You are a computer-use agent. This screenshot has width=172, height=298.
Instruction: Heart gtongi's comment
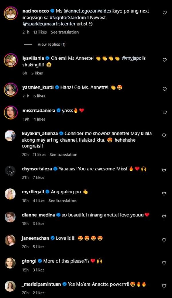[x=164, y=263]
